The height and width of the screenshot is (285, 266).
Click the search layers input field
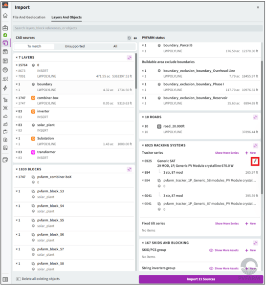pos(137,28)
